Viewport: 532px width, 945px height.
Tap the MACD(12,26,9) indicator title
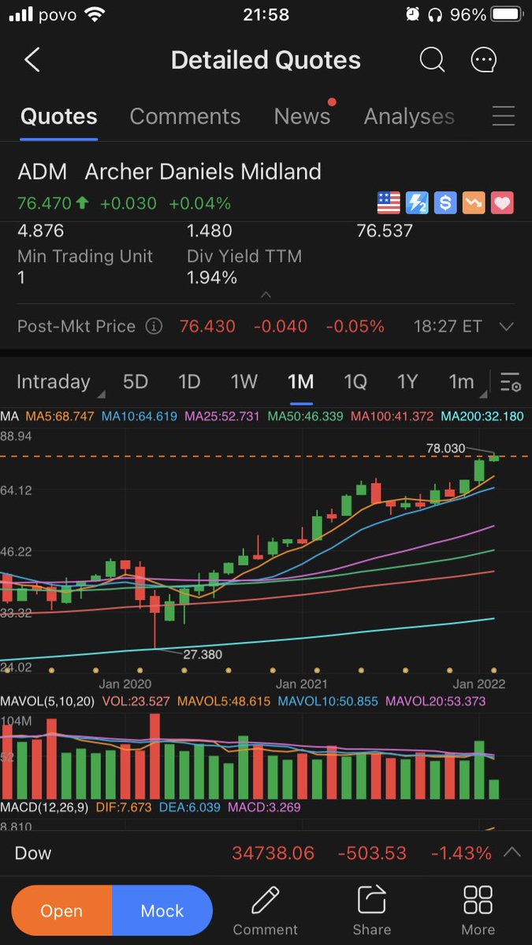coord(44,807)
